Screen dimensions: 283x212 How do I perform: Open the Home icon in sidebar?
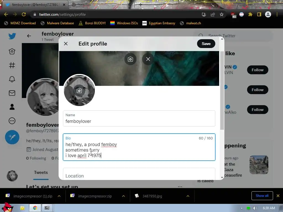(x=12, y=52)
